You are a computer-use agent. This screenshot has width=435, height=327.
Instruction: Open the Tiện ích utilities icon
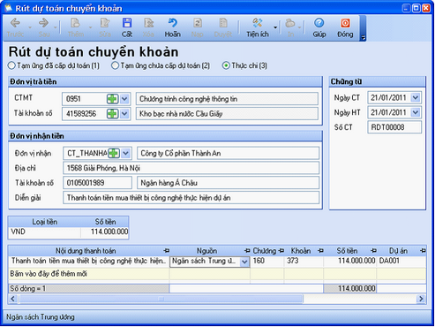pyautogui.click(x=258, y=23)
